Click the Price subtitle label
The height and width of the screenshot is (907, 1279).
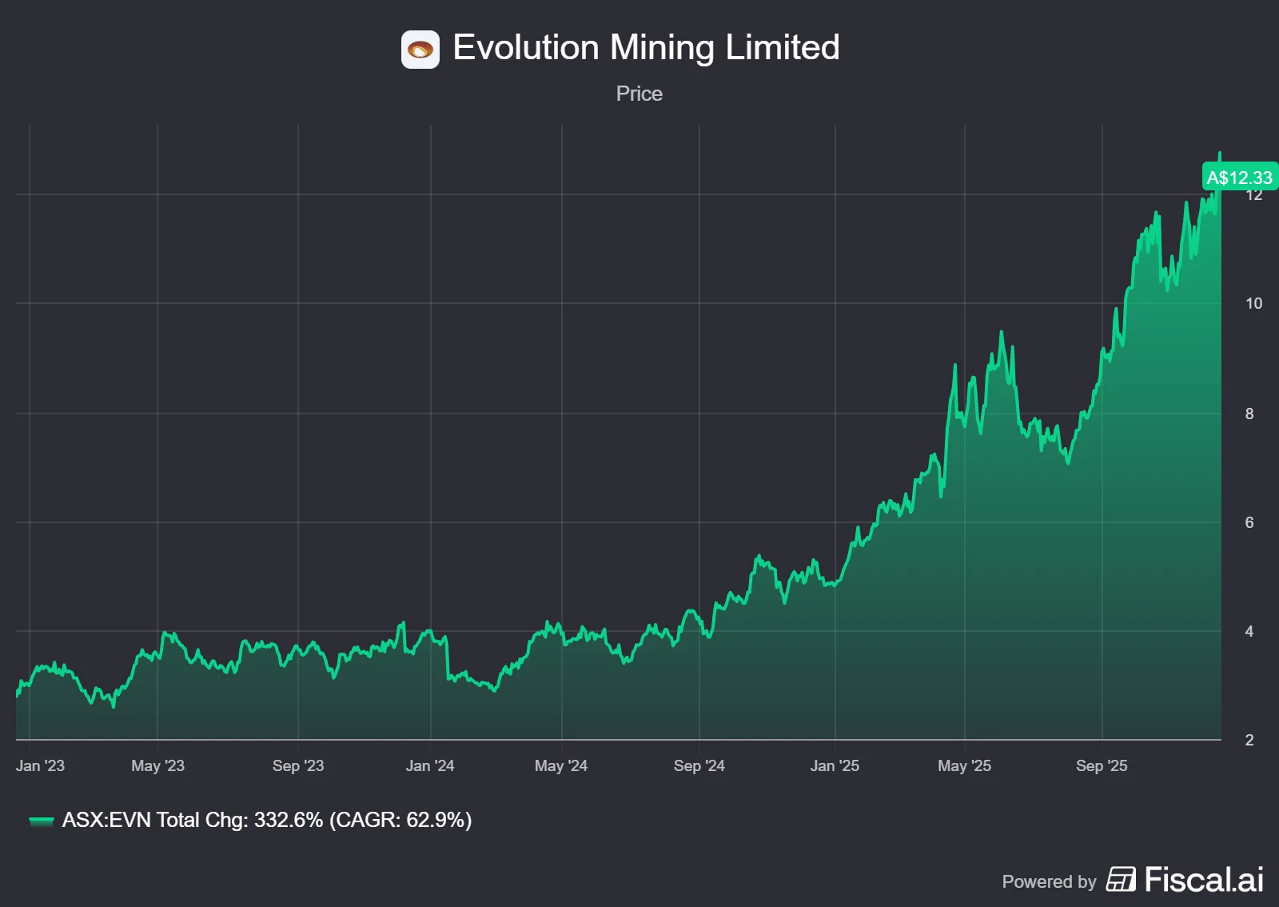pos(639,94)
